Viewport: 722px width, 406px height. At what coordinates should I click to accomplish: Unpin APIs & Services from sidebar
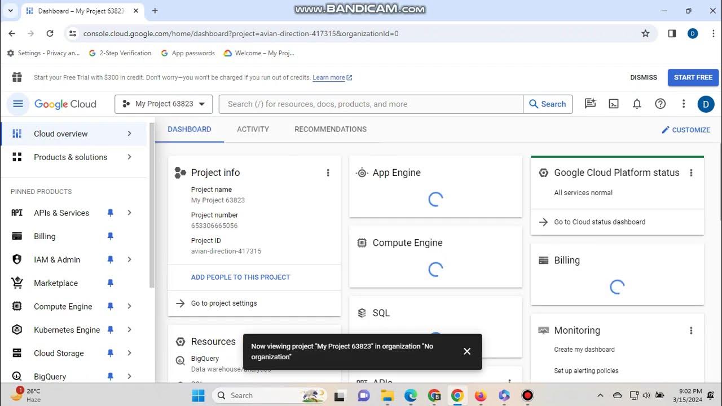click(x=110, y=213)
